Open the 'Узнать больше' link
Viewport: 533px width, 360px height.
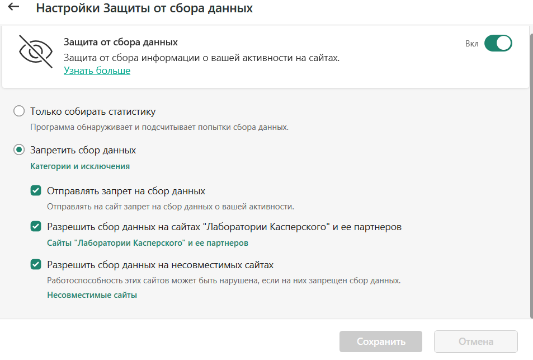[x=97, y=71]
